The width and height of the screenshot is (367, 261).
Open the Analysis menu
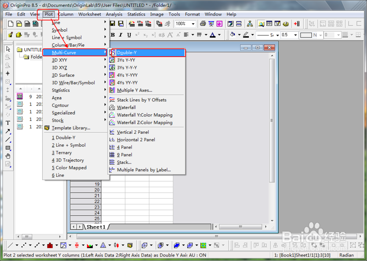tap(114, 14)
